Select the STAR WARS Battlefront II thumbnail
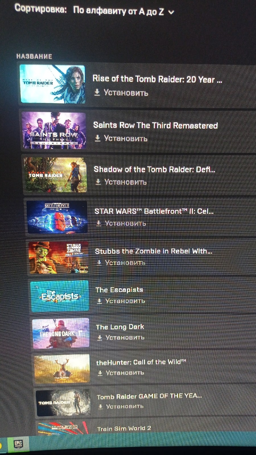This screenshot has height=455, width=256. click(57, 217)
